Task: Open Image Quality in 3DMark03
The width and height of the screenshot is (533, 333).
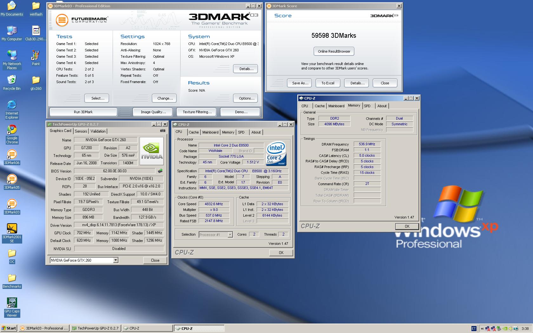Action: (153, 112)
